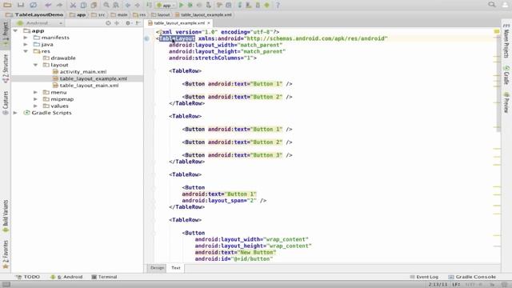Open the Structure tool window tab

6,69
